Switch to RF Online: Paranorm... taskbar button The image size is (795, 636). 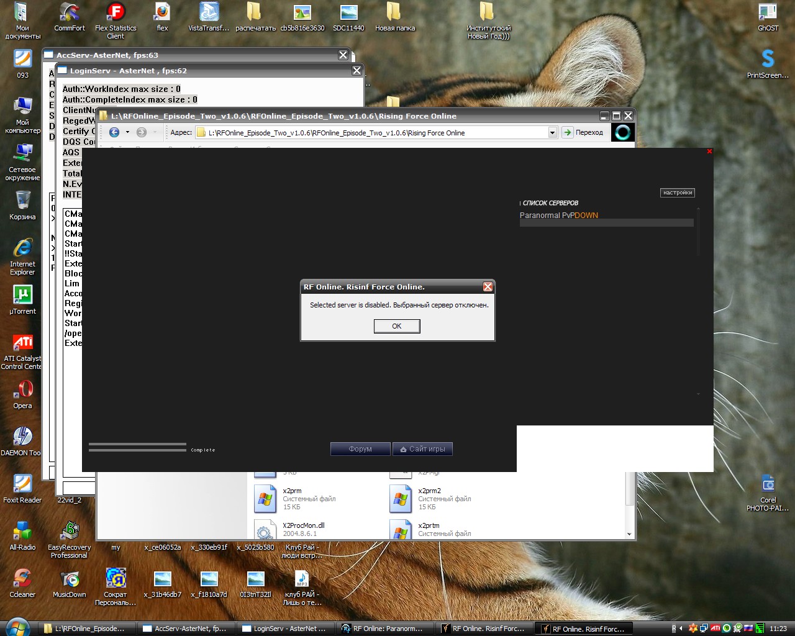tap(384, 629)
